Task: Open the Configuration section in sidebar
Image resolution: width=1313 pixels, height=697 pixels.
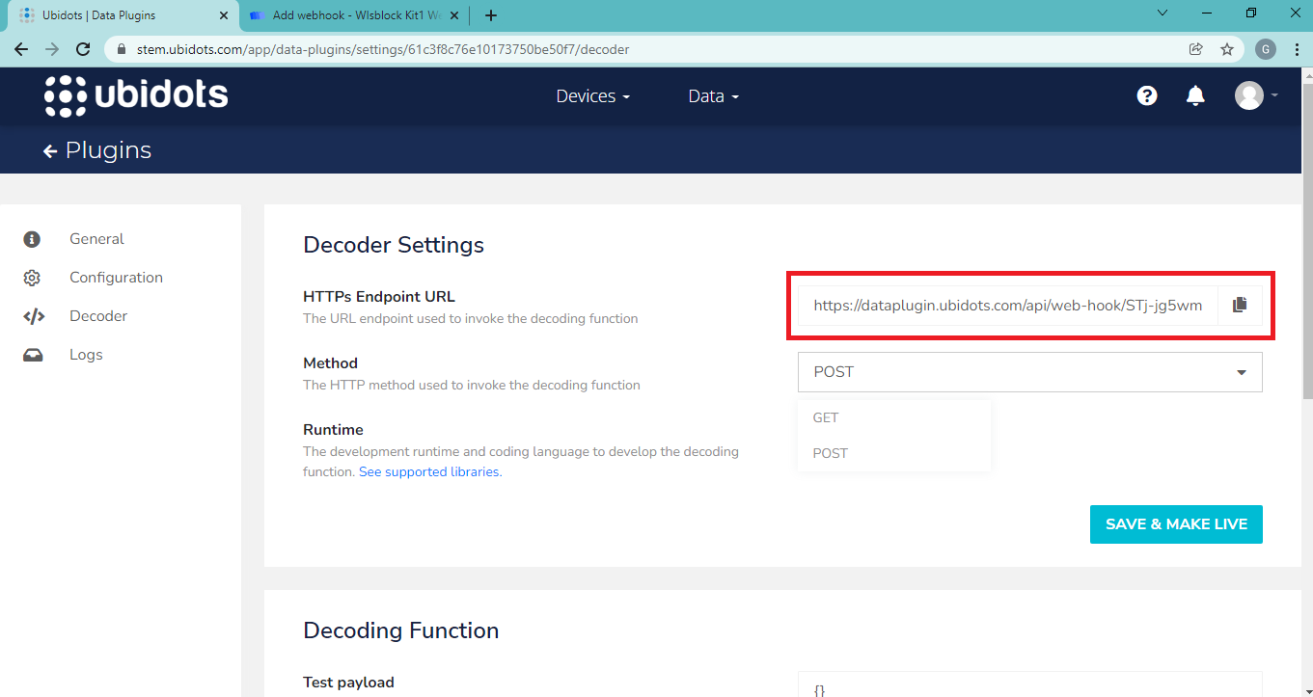Action: point(116,278)
